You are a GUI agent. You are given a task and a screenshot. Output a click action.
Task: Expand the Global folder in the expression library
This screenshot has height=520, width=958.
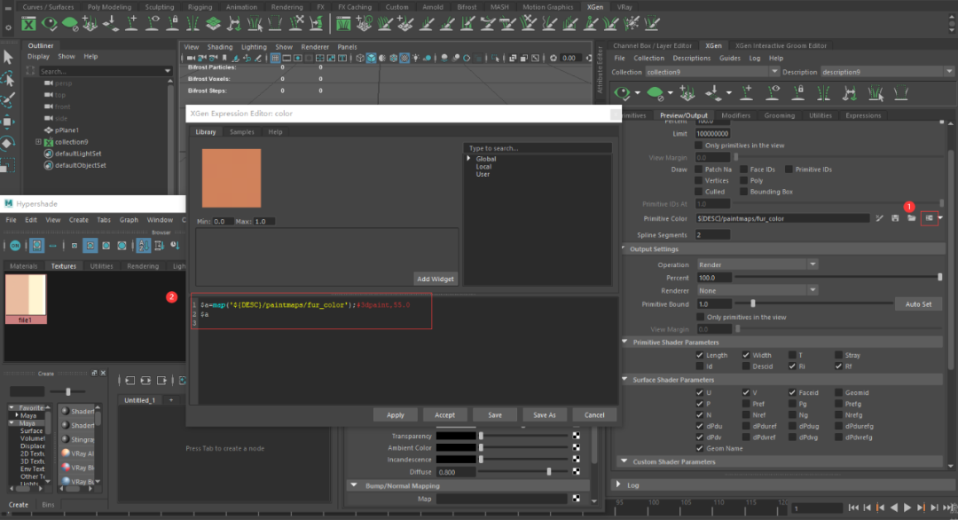click(468, 158)
